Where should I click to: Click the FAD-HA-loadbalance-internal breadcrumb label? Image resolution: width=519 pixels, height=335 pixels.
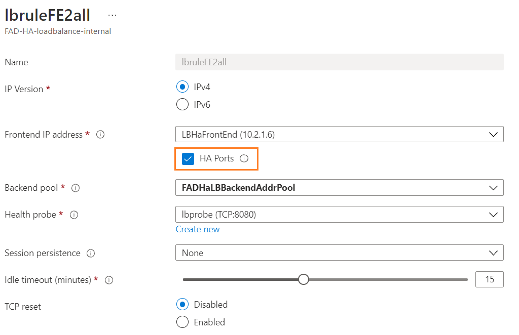(58, 31)
